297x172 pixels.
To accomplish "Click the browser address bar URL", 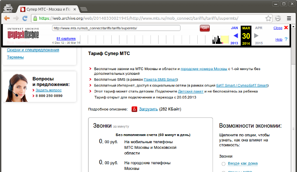I will click(x=138, y=18).
